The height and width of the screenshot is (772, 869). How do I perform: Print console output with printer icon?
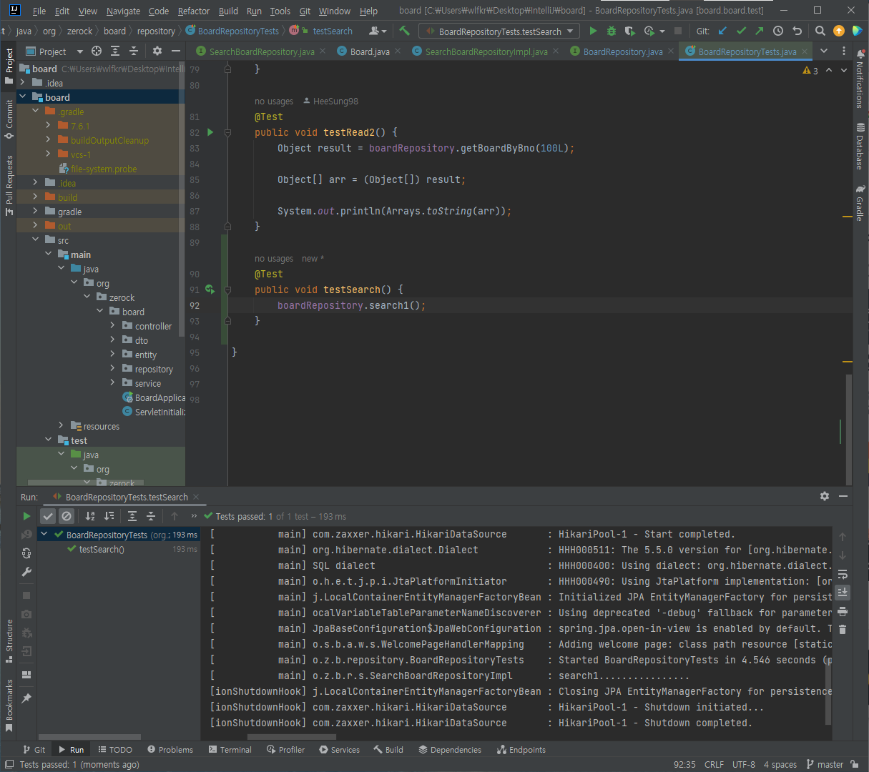pos(843,611)
